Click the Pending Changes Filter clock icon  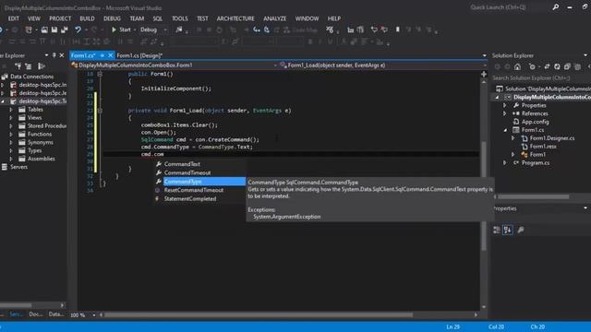coord(532,66)
